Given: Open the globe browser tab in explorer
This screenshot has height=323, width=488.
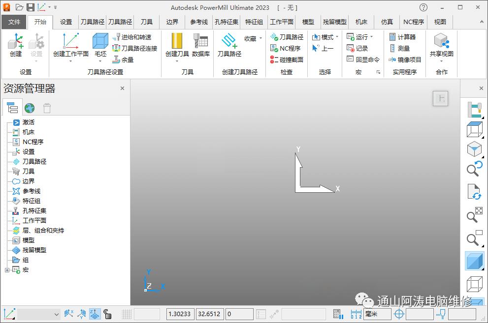Looking at the screenshot, I should 30,108.
